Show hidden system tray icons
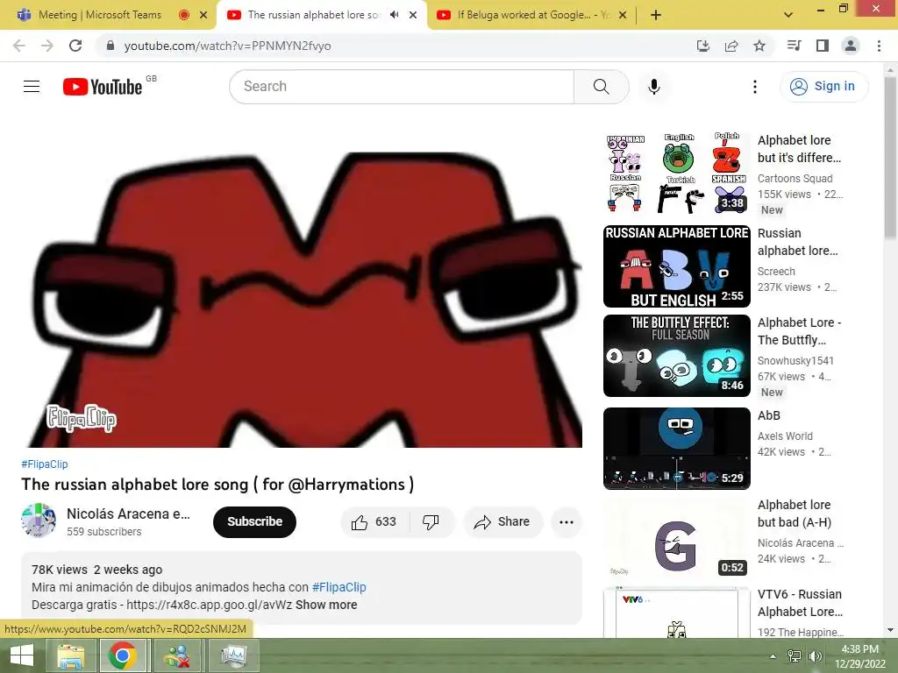The image size is (898, 673). [773, 656]
